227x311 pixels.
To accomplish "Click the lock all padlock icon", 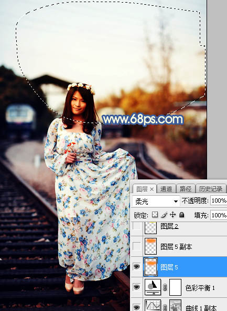I will tap(181, 215).
